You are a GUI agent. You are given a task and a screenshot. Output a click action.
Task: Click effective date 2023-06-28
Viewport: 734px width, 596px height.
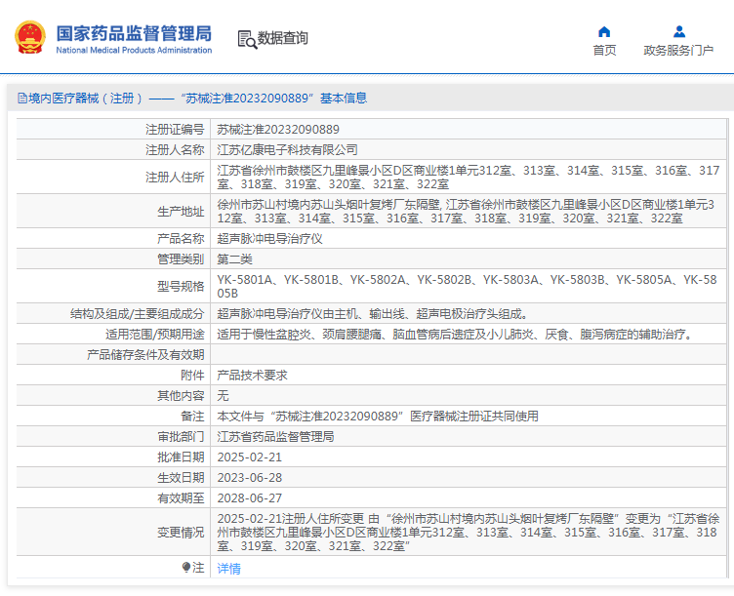(250, 478)
